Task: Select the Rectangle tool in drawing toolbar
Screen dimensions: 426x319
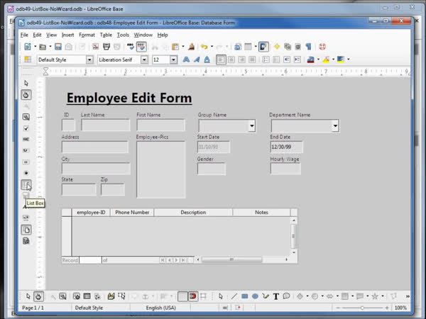Action: coord(244,296)
